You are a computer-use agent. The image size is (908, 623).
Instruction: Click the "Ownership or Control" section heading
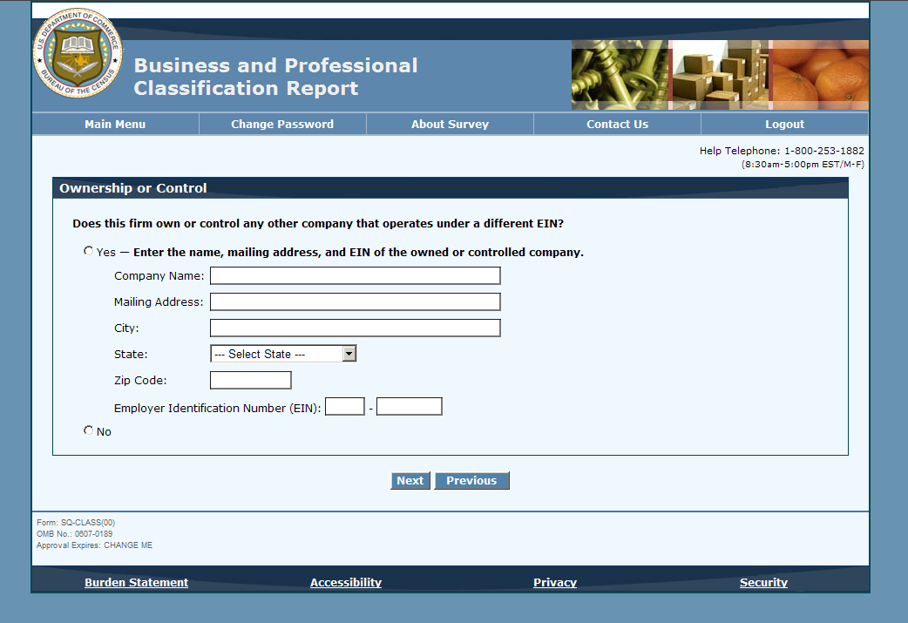point(133,188)
